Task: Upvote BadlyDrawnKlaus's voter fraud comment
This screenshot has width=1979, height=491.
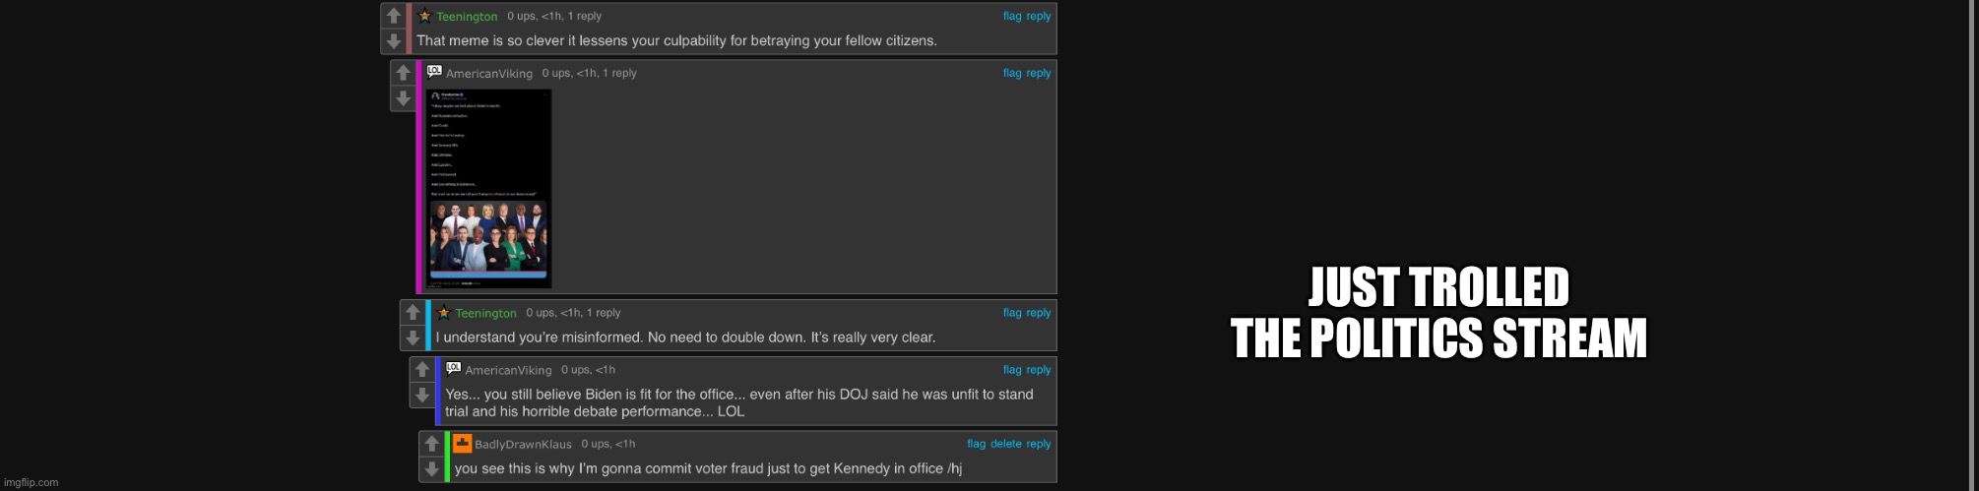Action: (431, 444)
